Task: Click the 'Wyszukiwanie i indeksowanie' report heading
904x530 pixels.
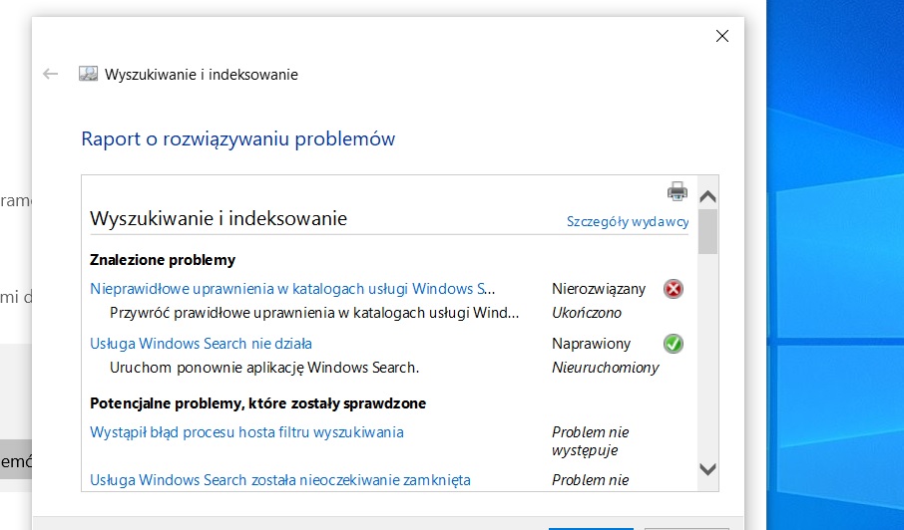Action: click(219, 219)
